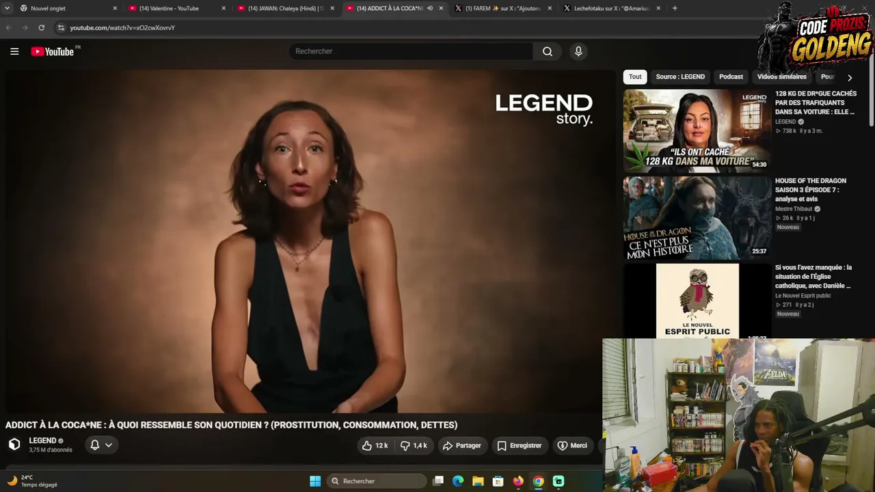This screenshot has width=875, height=492.
Task: Save the video with Enregistrer
Action: tap(520, 446)
